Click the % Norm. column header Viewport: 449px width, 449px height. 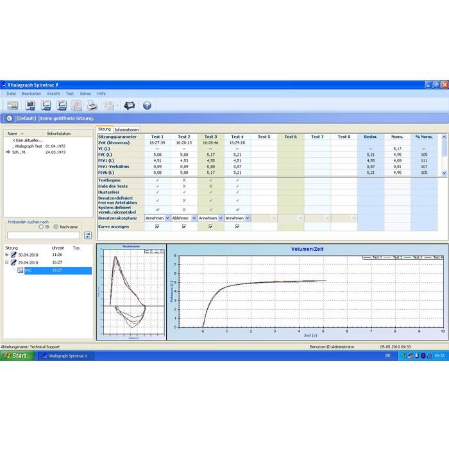424,137
